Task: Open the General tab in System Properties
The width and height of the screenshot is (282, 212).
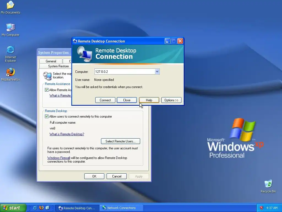Action: click(51, 61)
